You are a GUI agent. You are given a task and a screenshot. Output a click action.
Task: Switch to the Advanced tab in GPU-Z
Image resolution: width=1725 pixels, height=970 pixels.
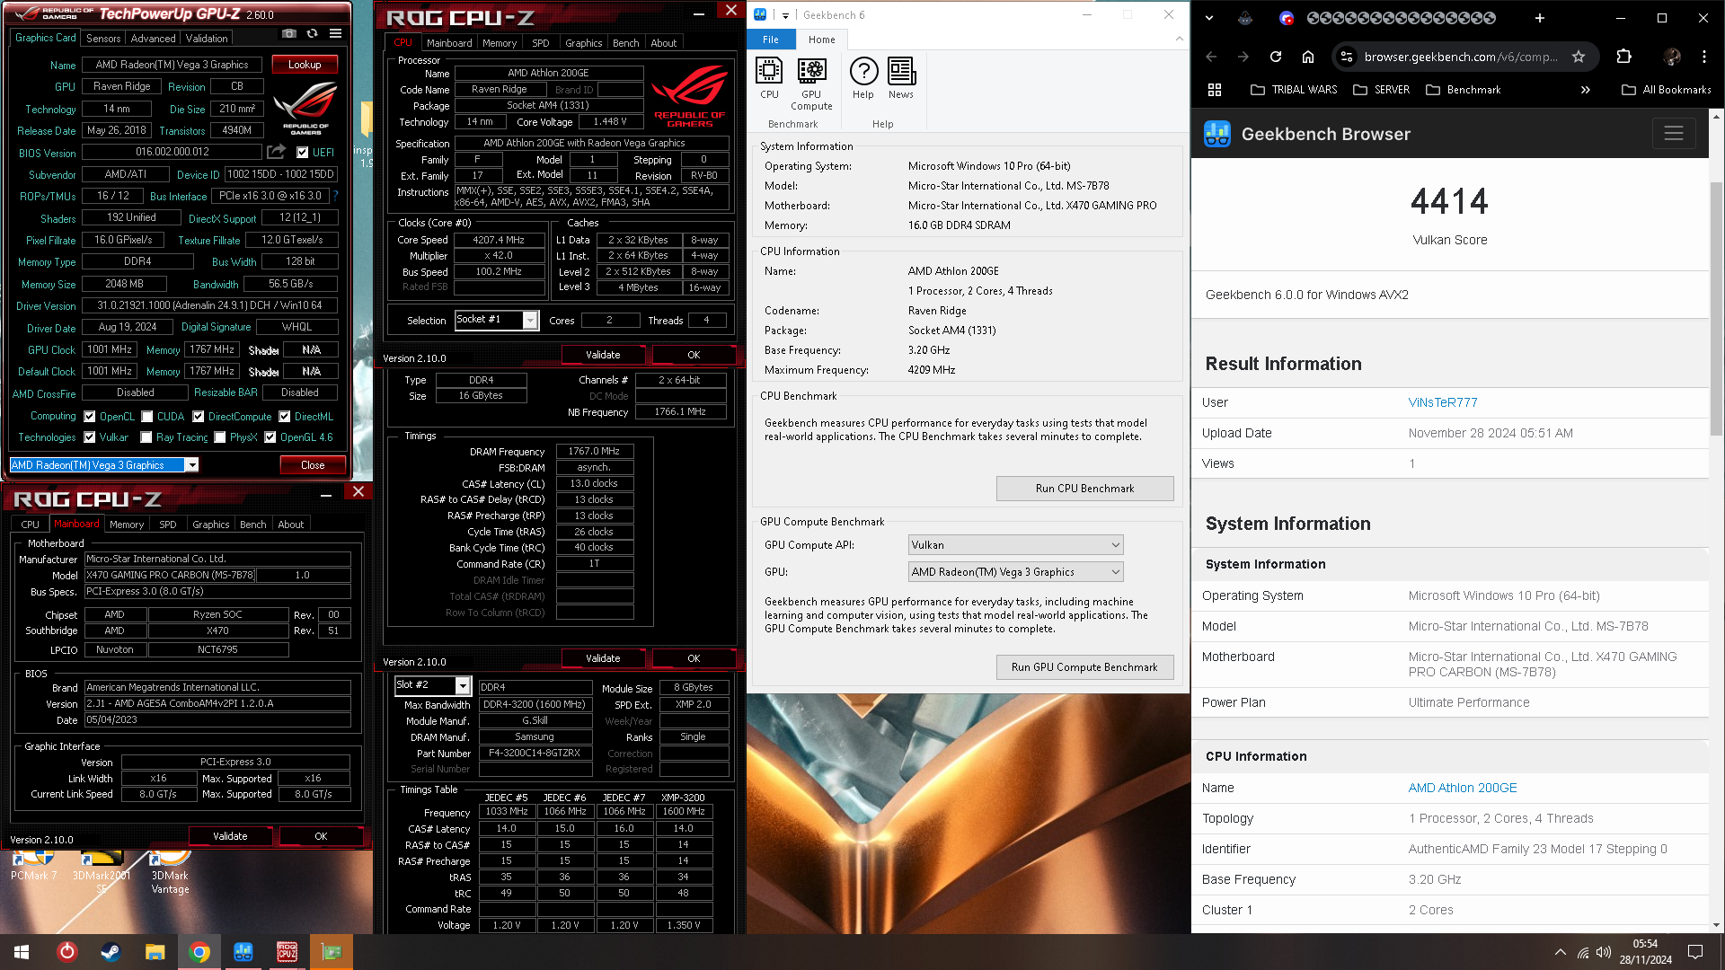[x=153, y=39]
